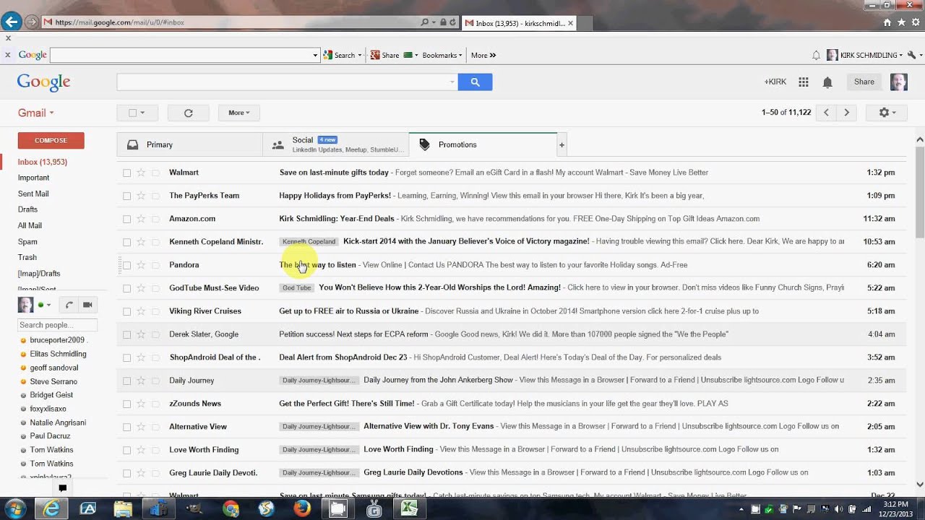Open Internet Explorer from taskbar
This screenshot has width=925, height=520.
click(x=52, y=509)
